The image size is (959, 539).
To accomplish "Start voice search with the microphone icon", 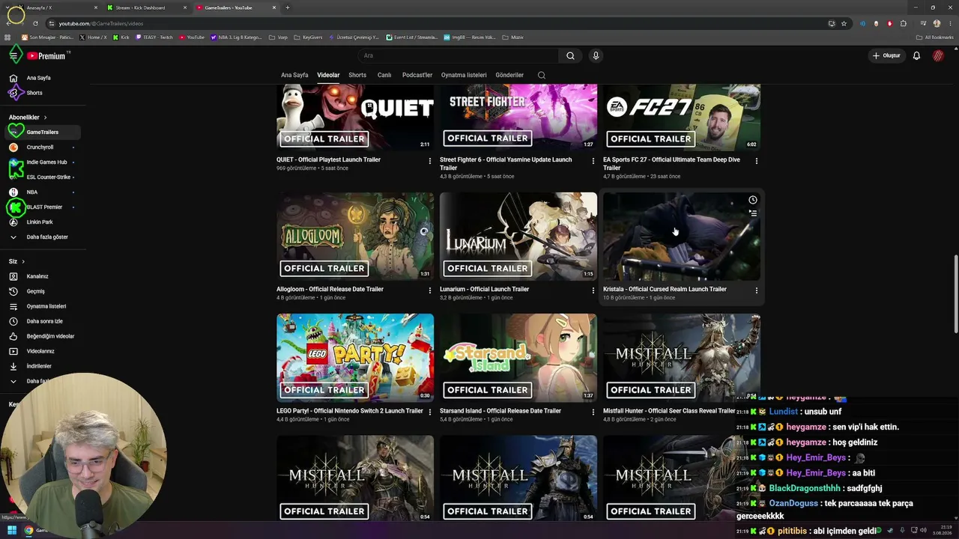I will tap(596, 55).
